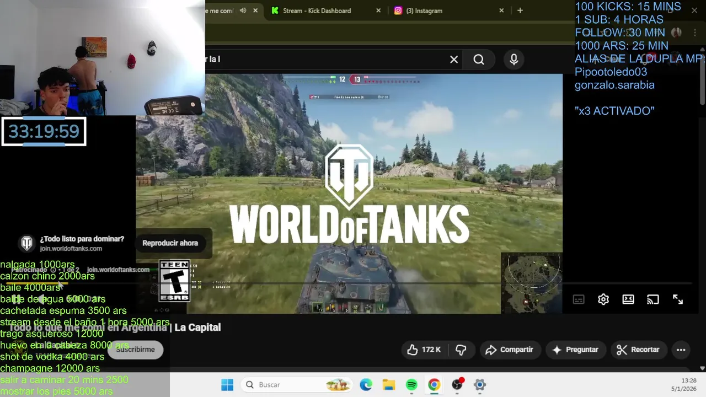
Task: Switch to the Instagram tab
Action: point(424,10)
